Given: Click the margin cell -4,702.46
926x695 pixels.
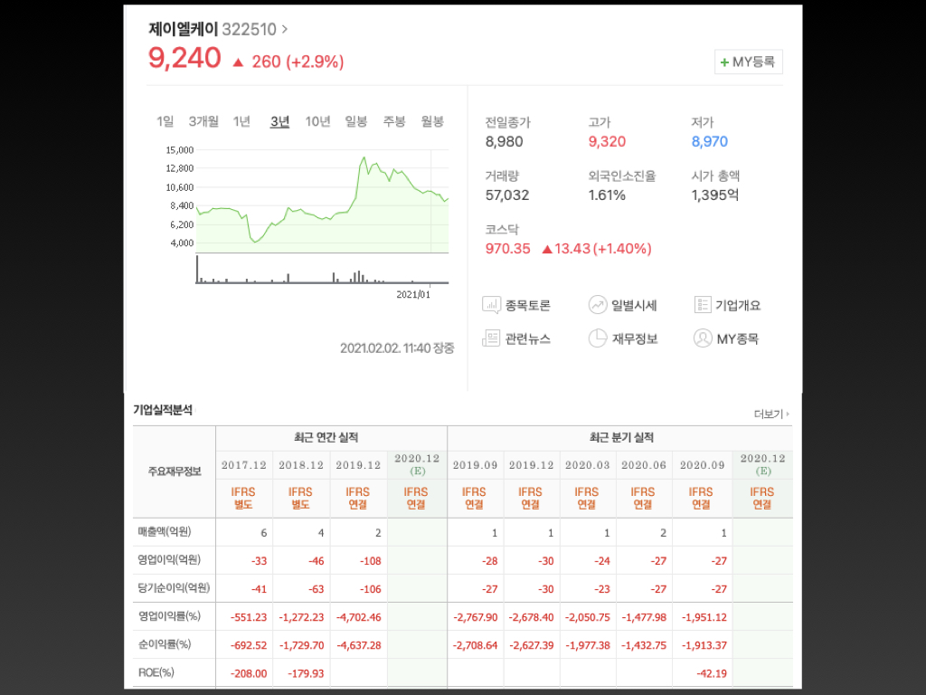Looking at the screenshot, I should tap(358, 617).
